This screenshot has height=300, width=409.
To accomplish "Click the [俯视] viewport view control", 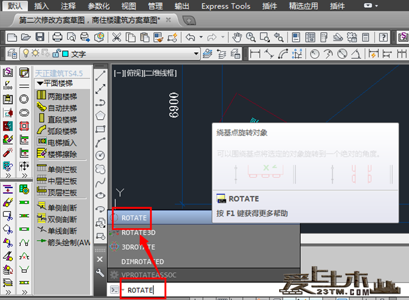I will coord(135,73).
